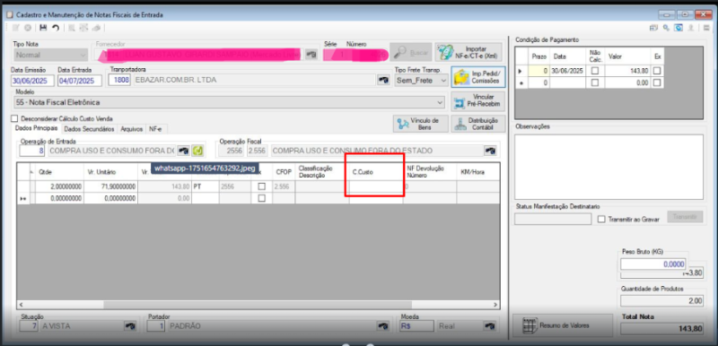Click the Data Emissão date field
Screen dimensions: 718x346
point(32,81)
